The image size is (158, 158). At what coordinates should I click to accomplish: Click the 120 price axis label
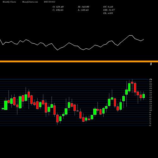151,101
